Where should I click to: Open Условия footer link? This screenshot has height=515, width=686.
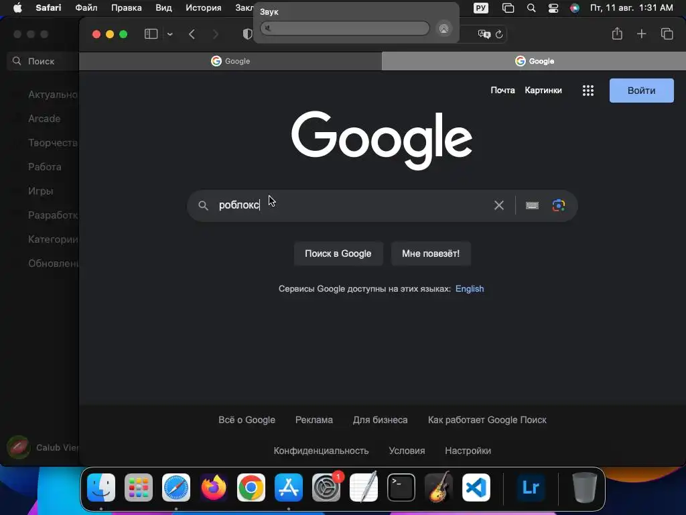click(407, 451)
